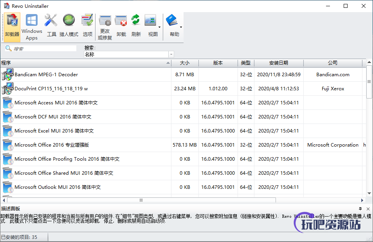
Task: Select DocuPrint CP115_116_118_119 w icon
Action: pos(7,88)
